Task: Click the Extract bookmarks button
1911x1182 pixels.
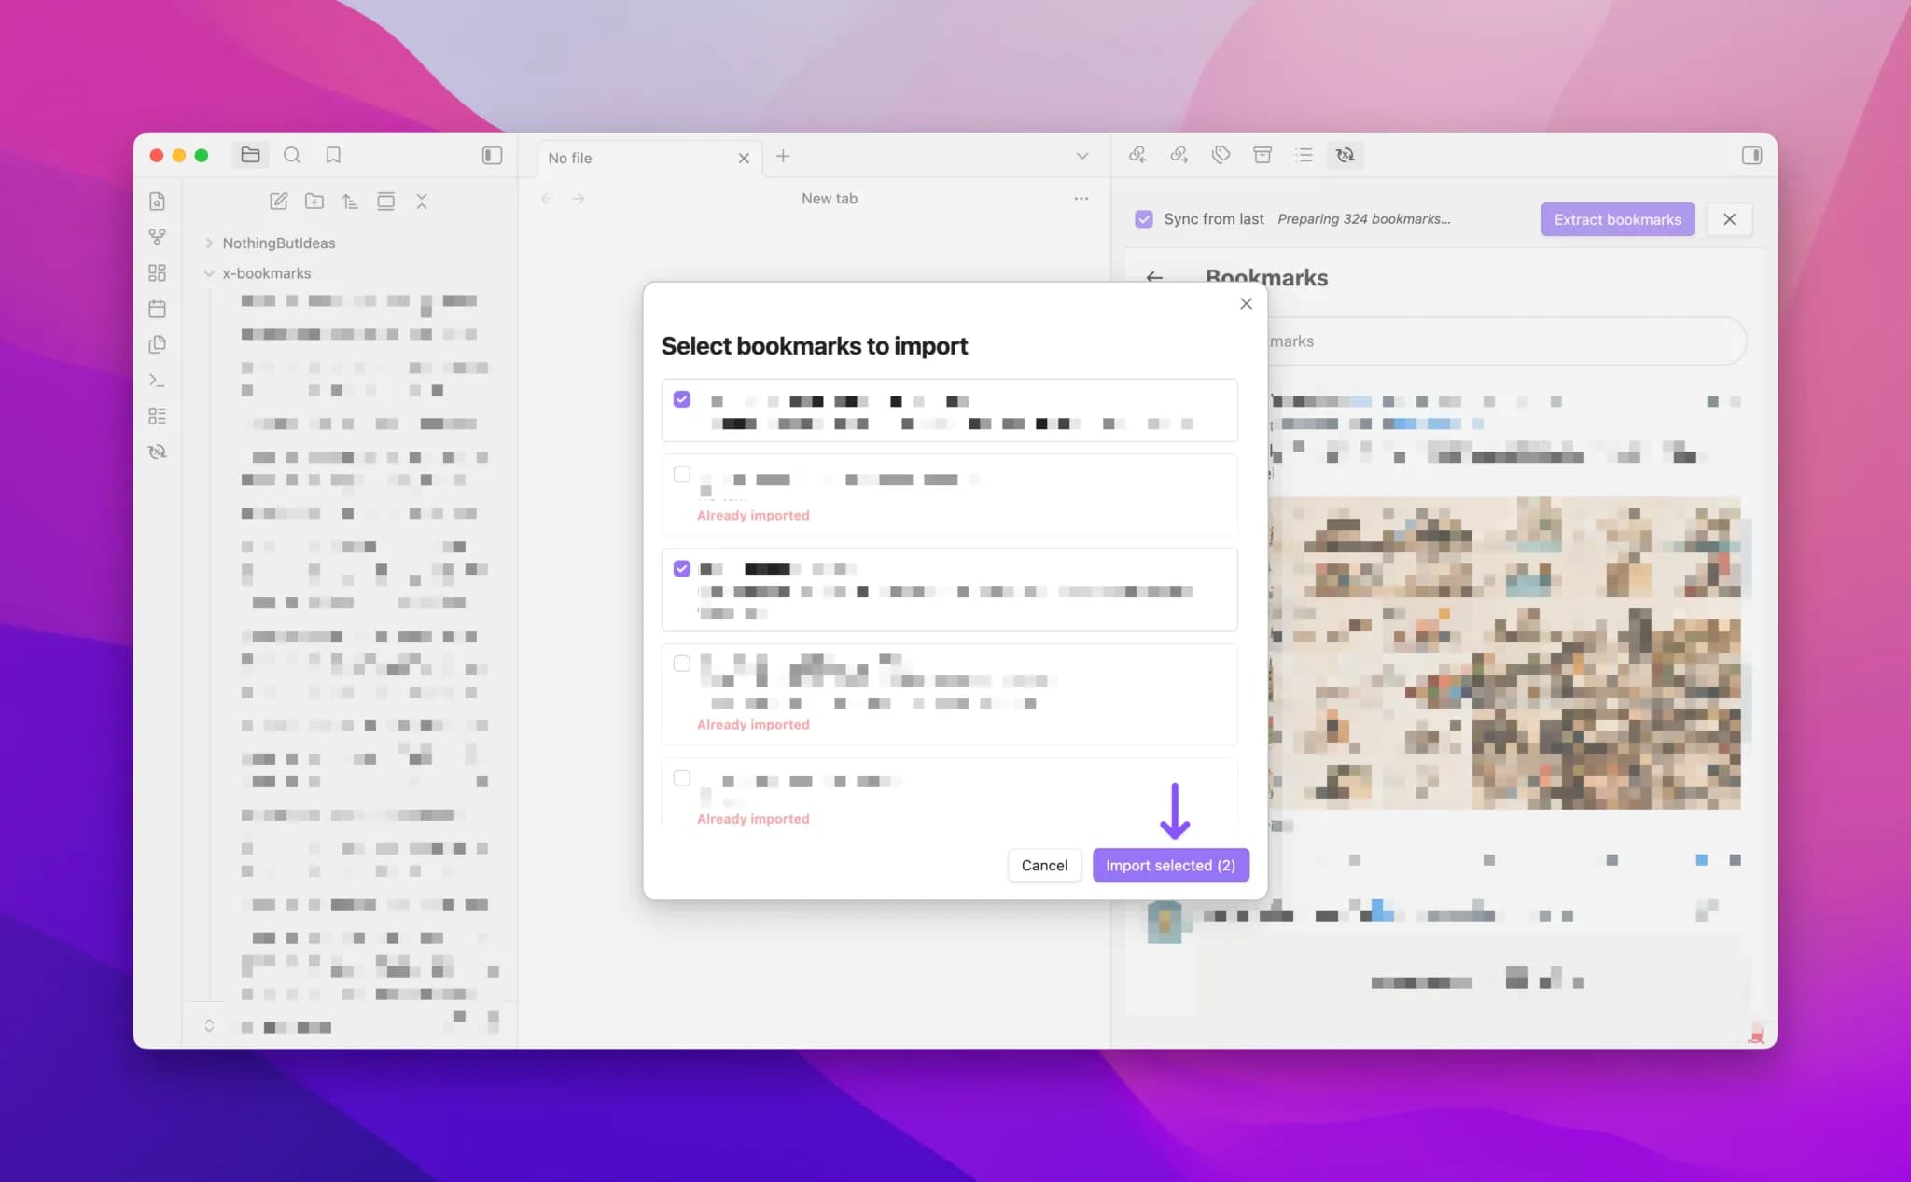Action: click(1617, 219)
